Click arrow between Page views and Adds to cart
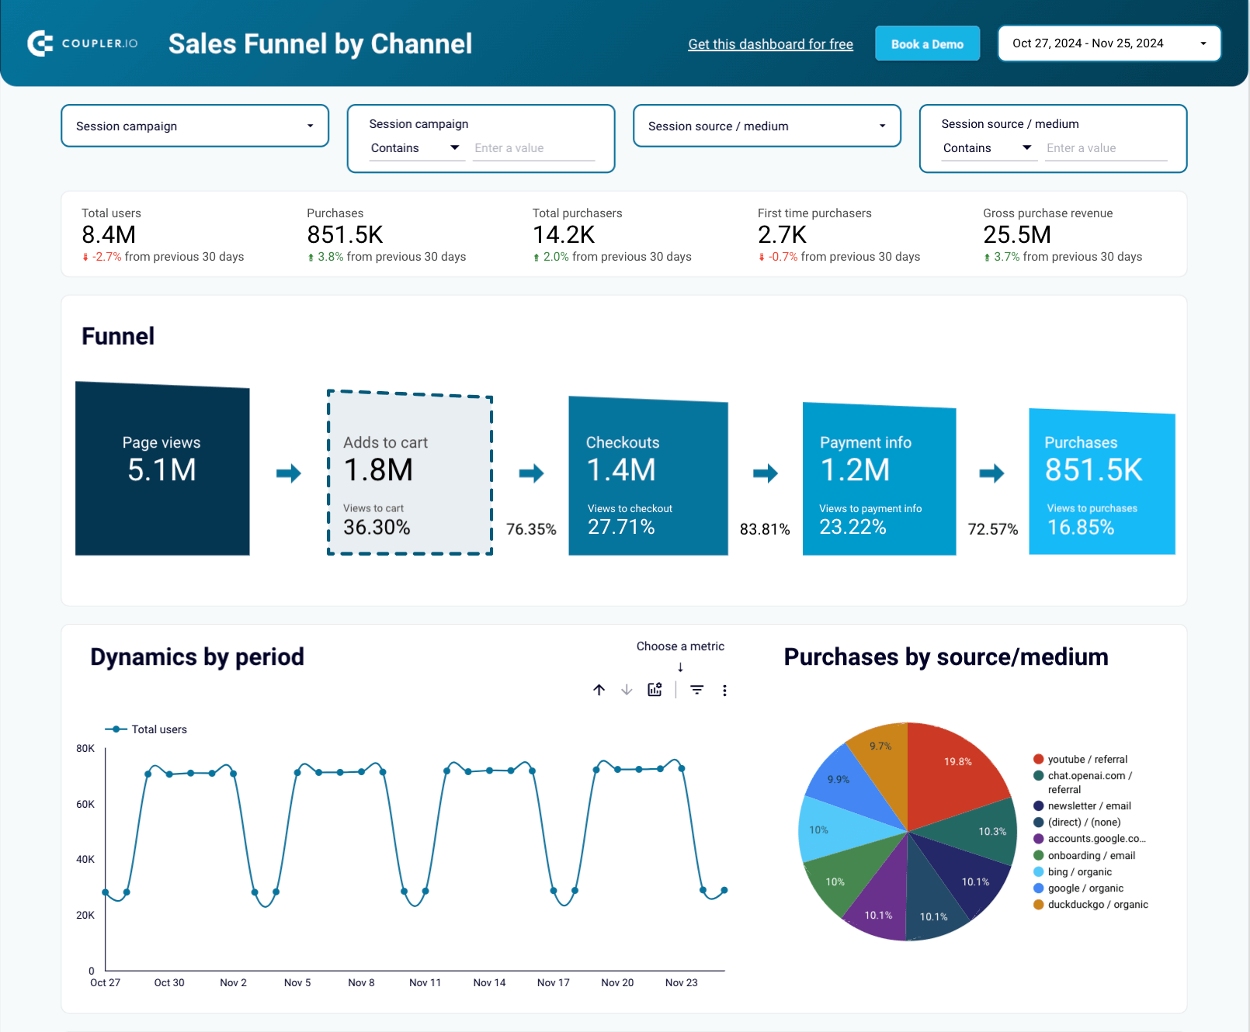Image resolution: width=1250 pixels, height=1032 pixels. click(289, 473)
